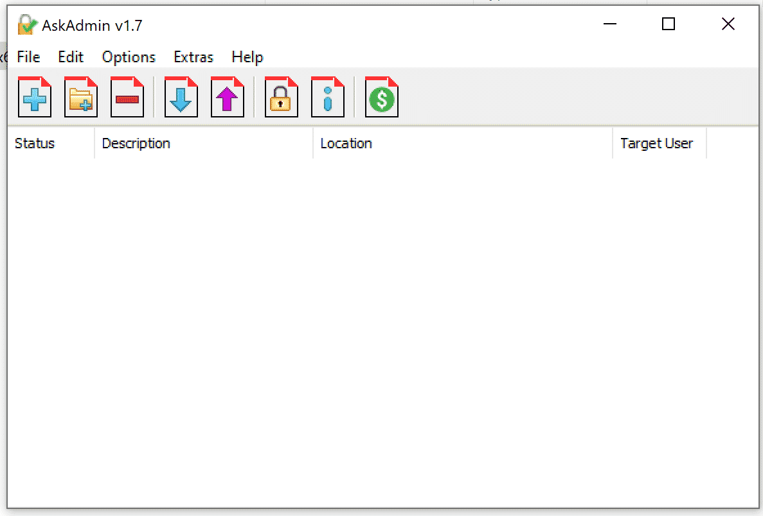This screenshot has height=516, width=763.
Task: Click the red minus Remove icon
Action: pyautogui.click(x=127, y=98)
